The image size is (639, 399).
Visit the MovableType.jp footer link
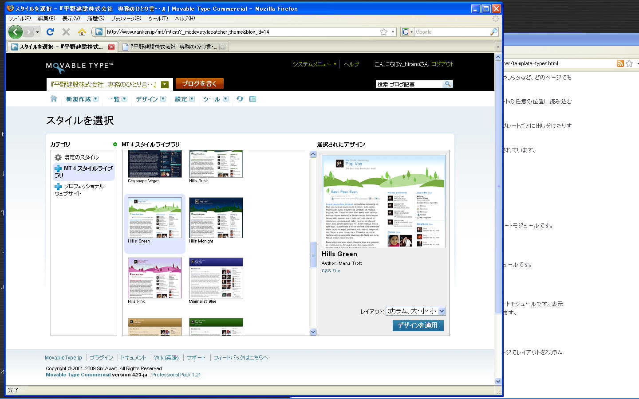click(x=63, y=358)
